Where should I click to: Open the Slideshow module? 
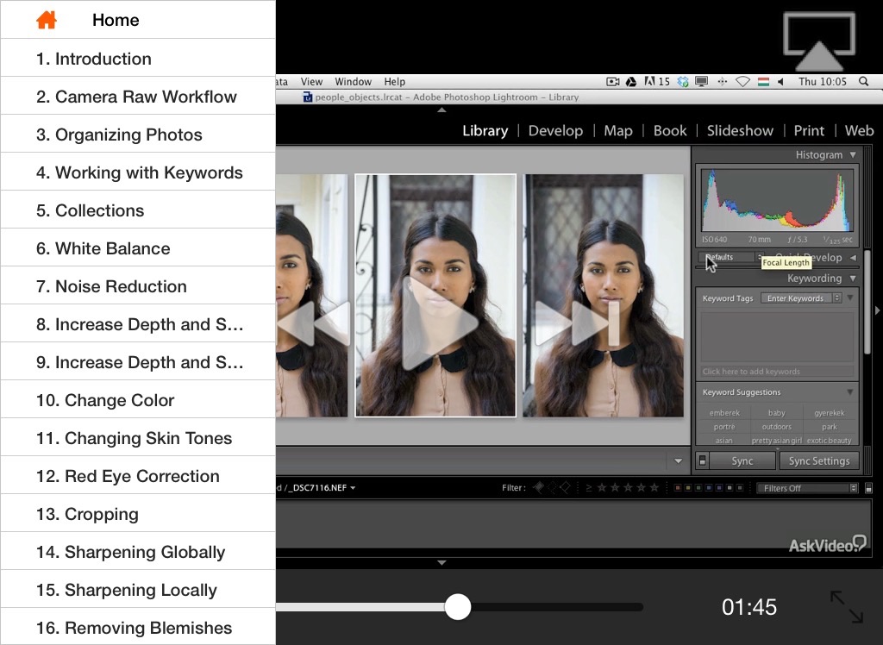point(740,131)
